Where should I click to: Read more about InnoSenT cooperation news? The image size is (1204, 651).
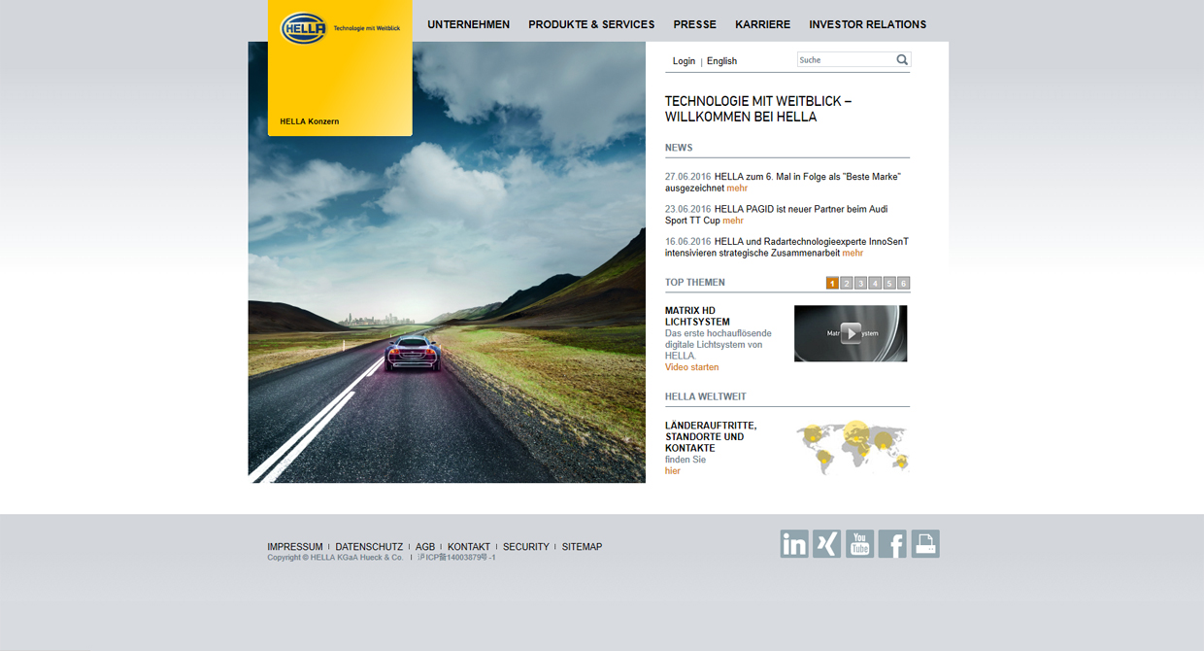[x=853, y=253]
